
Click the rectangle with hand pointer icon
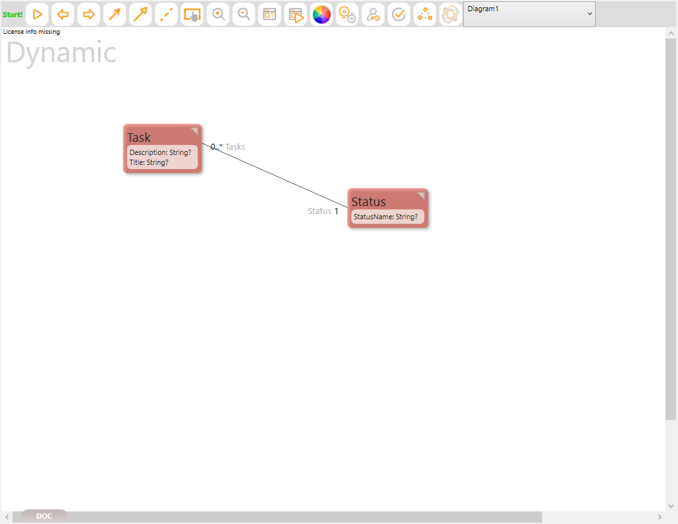192,15
